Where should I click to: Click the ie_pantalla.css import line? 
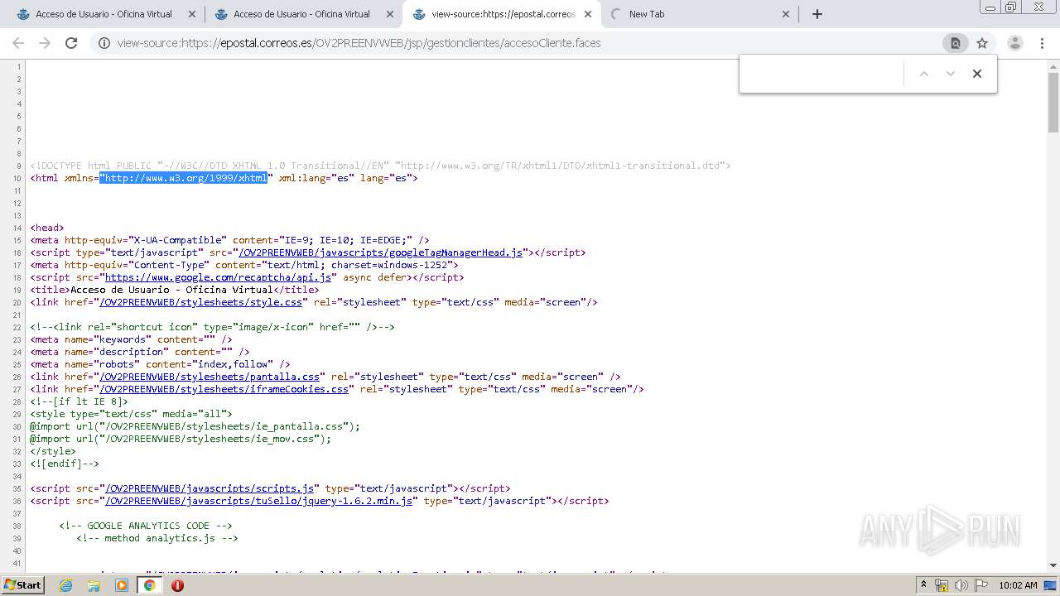195,426
